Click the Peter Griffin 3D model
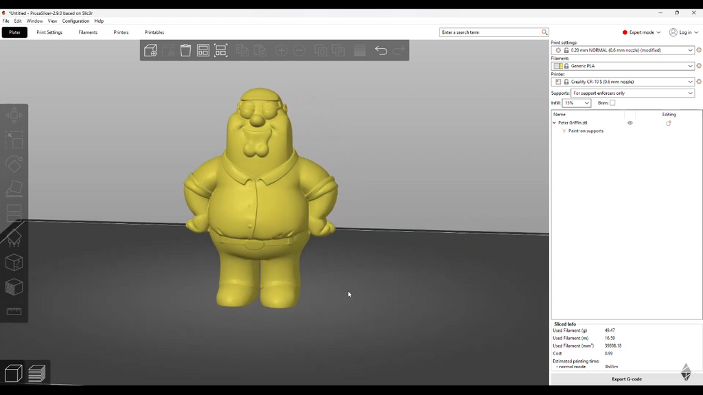Viewport: 703px width, 395px height. 260,198
